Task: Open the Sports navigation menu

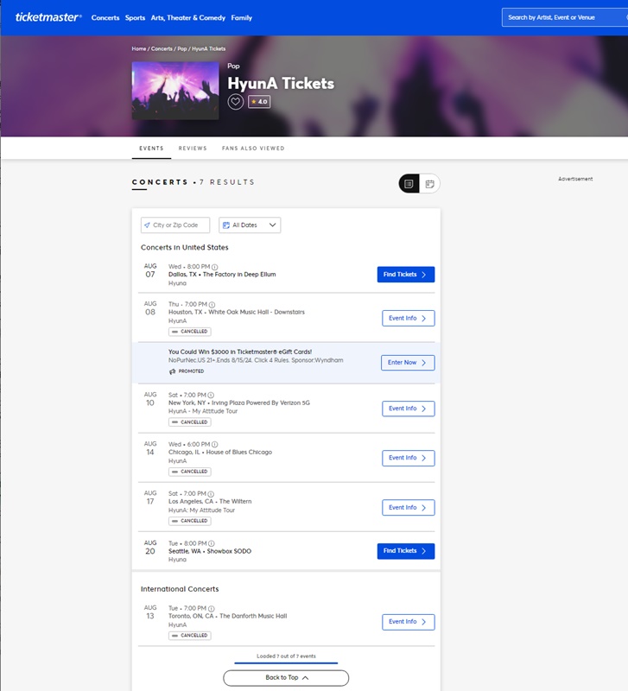Action: pyautogui.click(x=135, y=17)
